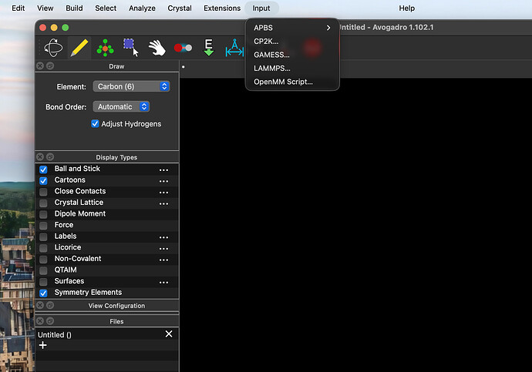This screenshot has height=372, width=532.
Task: Pick the hand Manipulate tool
Action: coord(157,49)
